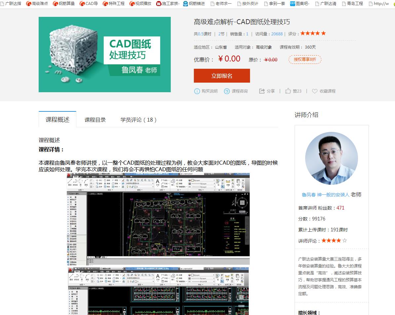Open the 图集吧 bookmark
The image size is (395, 315).
pos(300,4)
